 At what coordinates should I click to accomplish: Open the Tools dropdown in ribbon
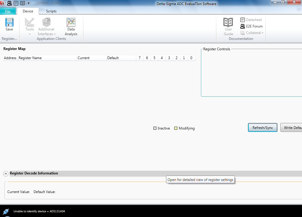tap(30, 27)
